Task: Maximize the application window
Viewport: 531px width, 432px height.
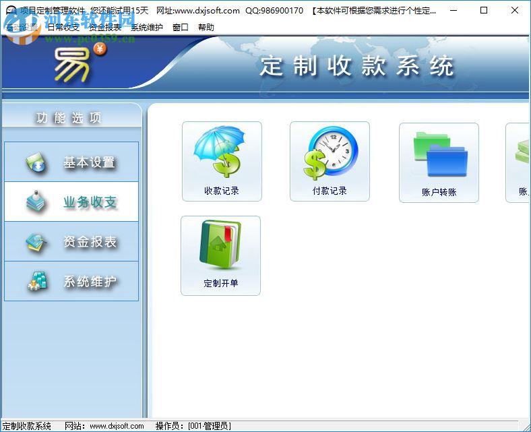Action: [484, 10]
